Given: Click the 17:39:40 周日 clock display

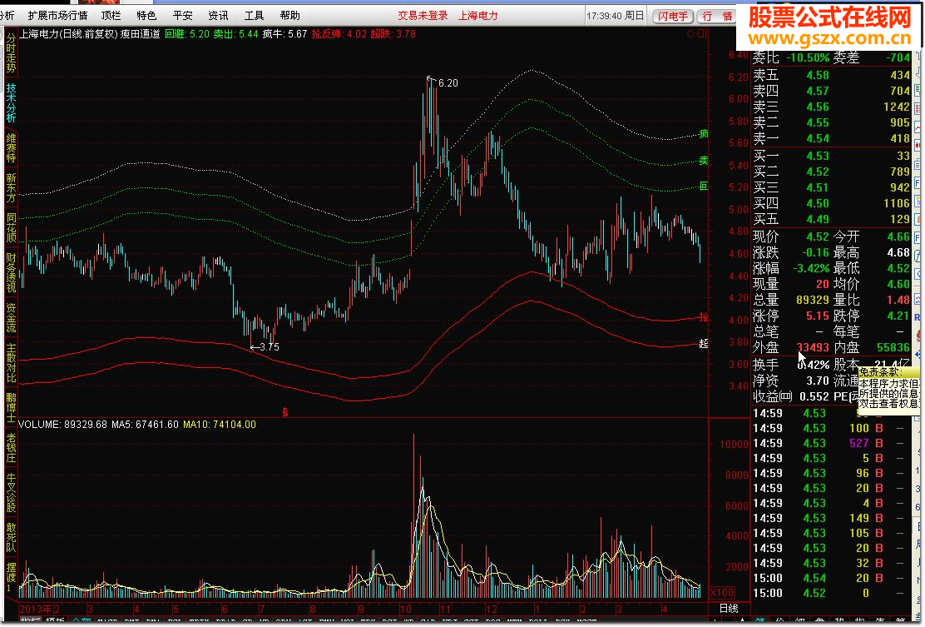Looking at the screenshot, I should point(616,16).
